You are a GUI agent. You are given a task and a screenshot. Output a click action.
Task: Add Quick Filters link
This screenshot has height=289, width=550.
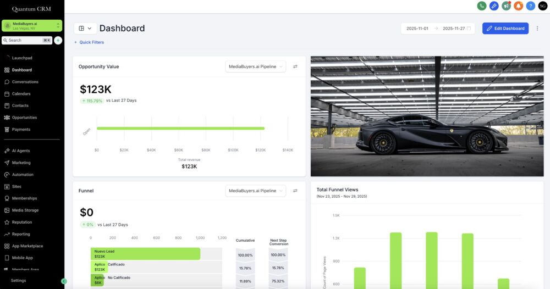(x=89, y=42)
